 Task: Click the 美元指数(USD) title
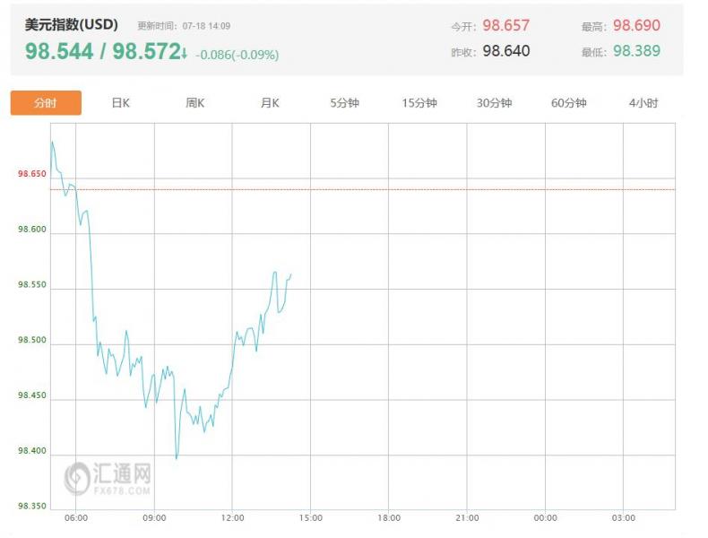pos(71,25)
